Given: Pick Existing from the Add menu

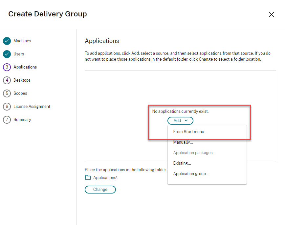Looking at the screenshot, I should click(x=182, y=163).
